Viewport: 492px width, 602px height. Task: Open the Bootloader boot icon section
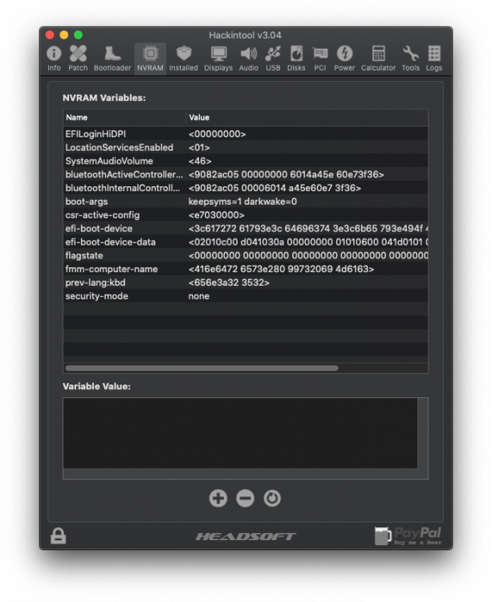pos(112,59)
